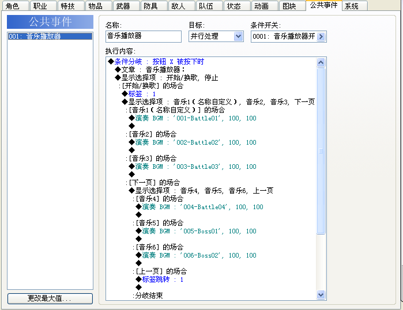This screenshot has height=310, width=403.
Task: Select 显示选择项: 开始/换歌, 停止 line
Action: tap(167, 78)
